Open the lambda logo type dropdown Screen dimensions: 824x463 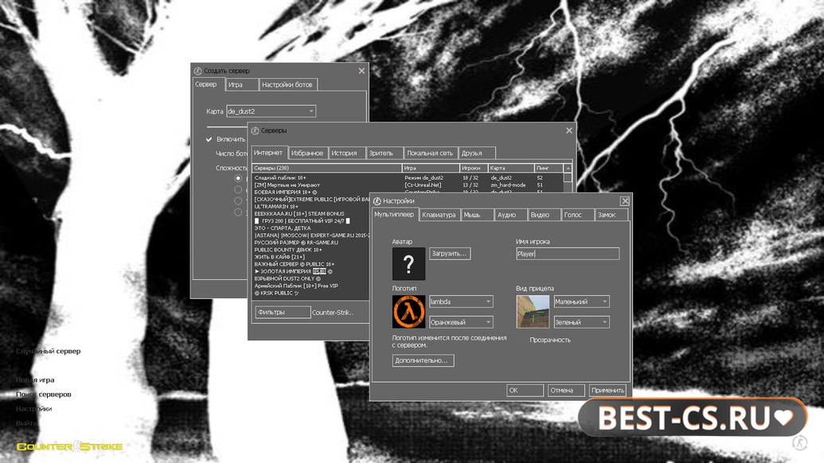461,302
